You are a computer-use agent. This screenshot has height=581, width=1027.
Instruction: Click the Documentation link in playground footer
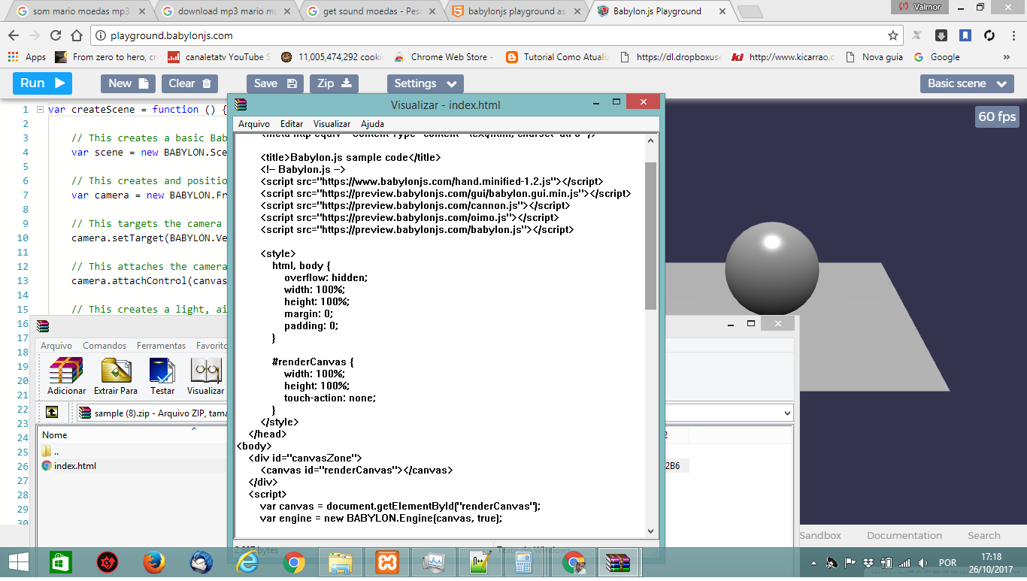[x=904, y=536]
